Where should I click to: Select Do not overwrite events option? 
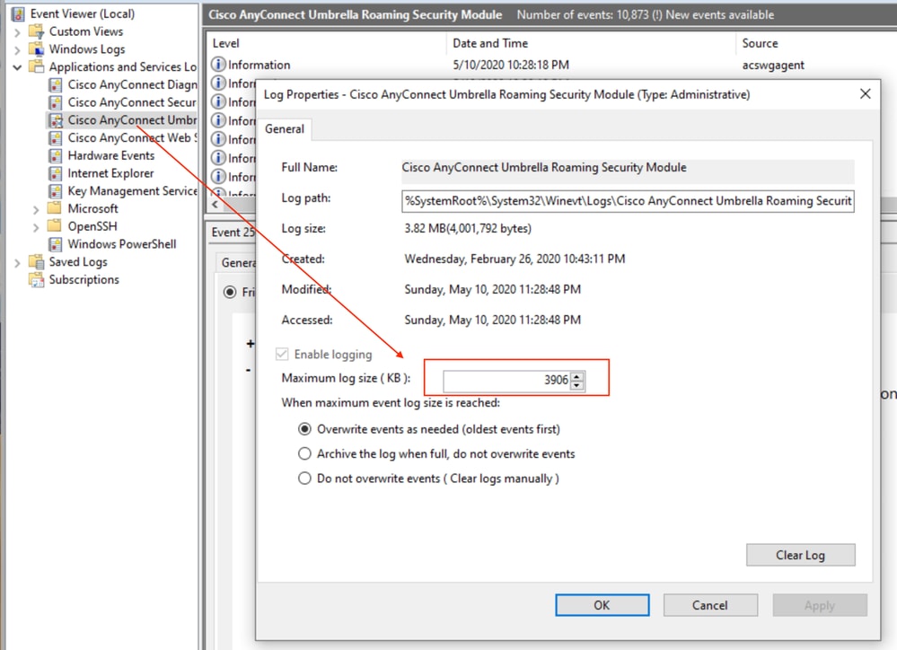[x=304, y=479]
